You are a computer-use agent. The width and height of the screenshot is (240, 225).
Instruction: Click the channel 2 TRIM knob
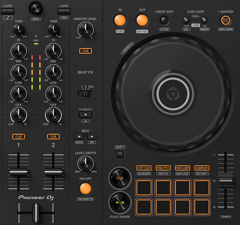[x=54, y=29]
